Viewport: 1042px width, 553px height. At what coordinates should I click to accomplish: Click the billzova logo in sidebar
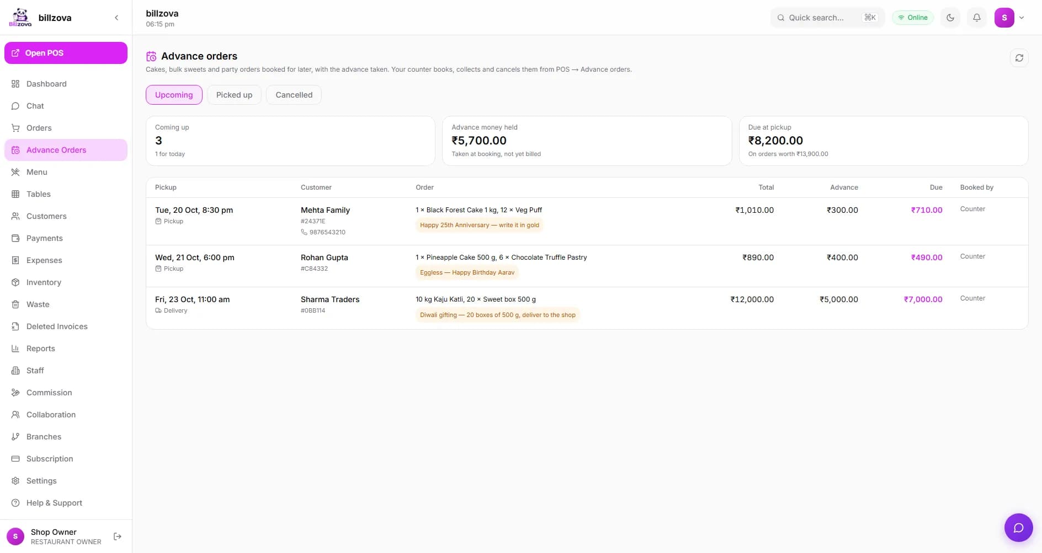click(20, 18)
